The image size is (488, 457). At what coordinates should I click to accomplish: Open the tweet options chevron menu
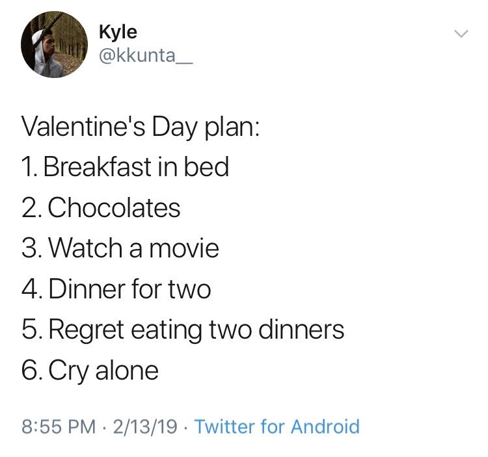[x=461, y=34]
